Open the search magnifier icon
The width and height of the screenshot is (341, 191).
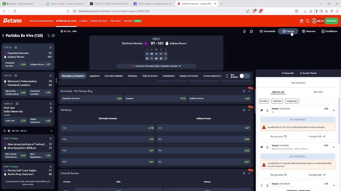(x=307, y=21)
